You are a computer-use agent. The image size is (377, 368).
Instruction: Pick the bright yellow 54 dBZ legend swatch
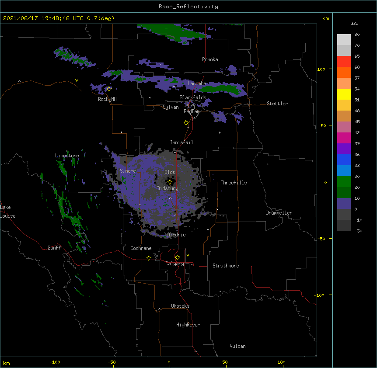coord(344,94)
